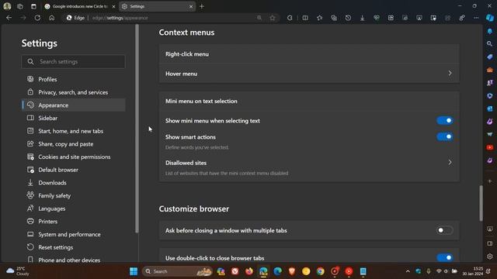
Task: Open the Search icon in Edge sidebar
Action: pyautogui.click(x=490, y=43)
